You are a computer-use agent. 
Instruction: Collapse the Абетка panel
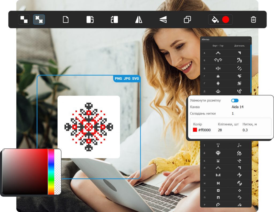[x=249, y=39]
